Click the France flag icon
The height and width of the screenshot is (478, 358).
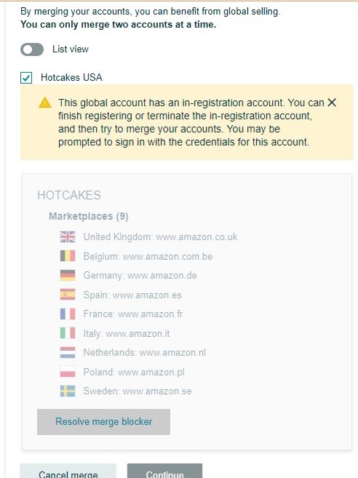[x=68, y=314]
